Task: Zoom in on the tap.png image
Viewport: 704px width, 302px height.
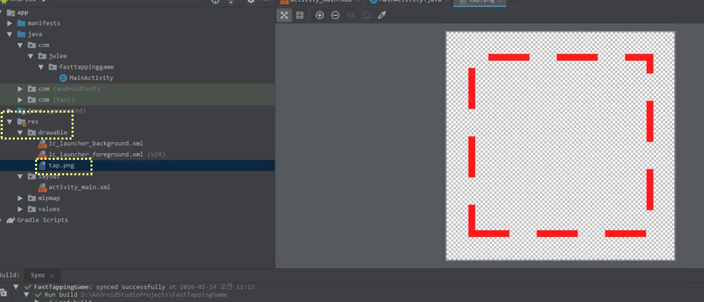Action: point(320,16)
